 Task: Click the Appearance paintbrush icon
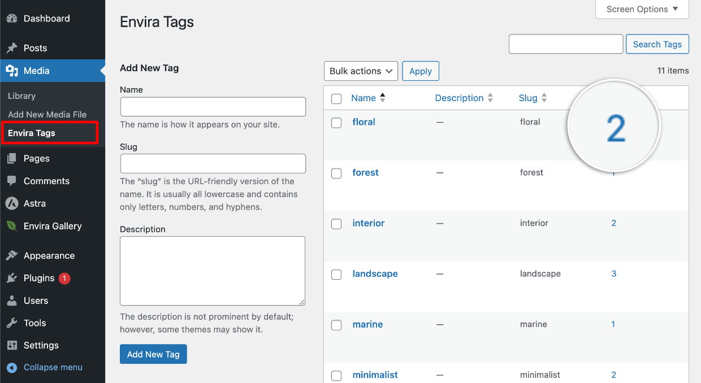click(12, 255)
